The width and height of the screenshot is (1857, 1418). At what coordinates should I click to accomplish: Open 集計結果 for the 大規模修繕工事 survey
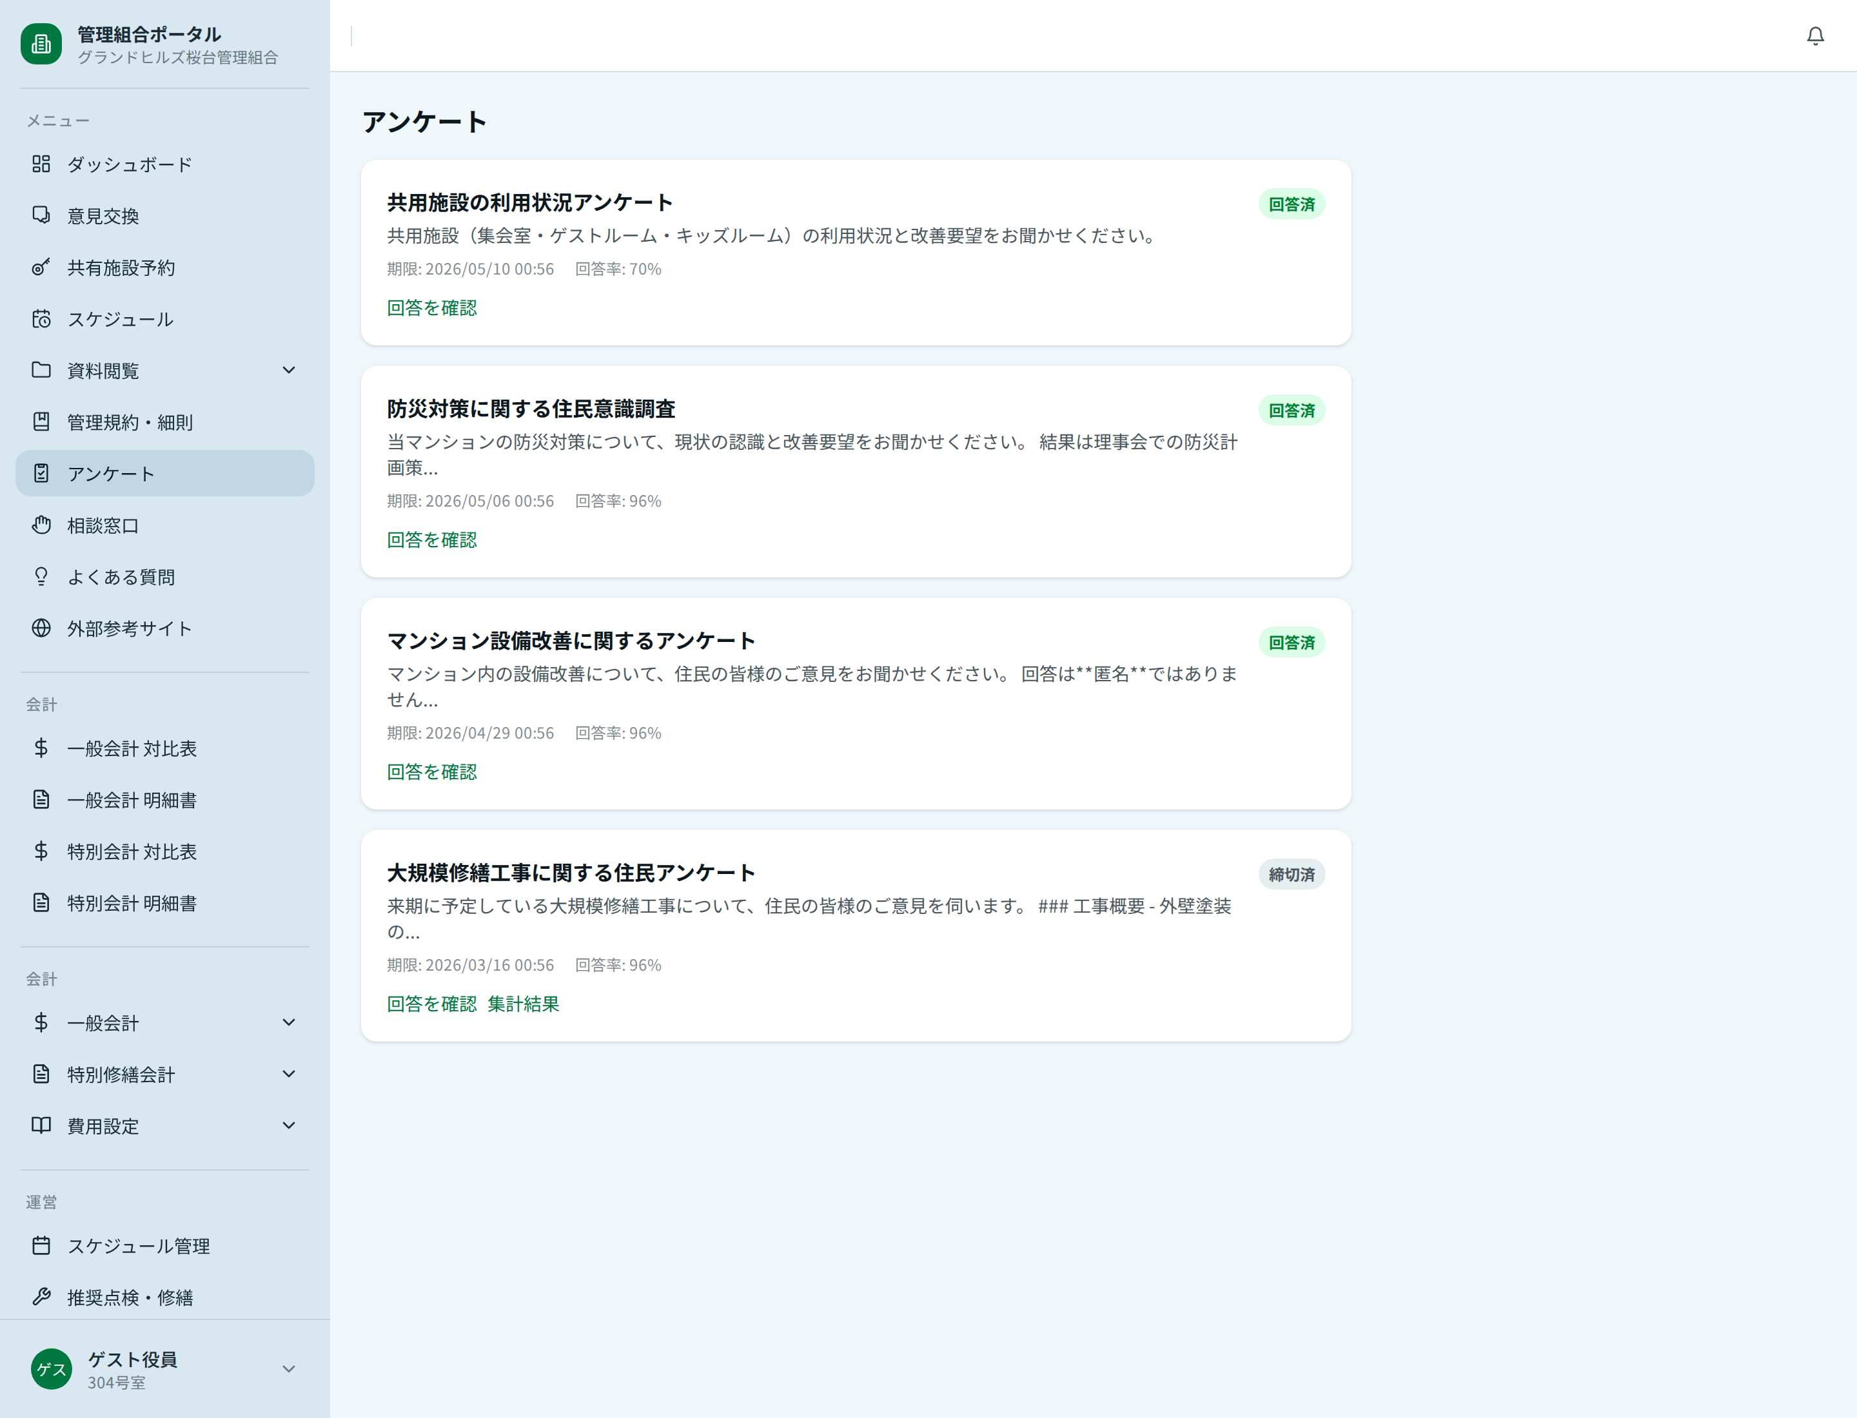click(x=523, y=1004)
